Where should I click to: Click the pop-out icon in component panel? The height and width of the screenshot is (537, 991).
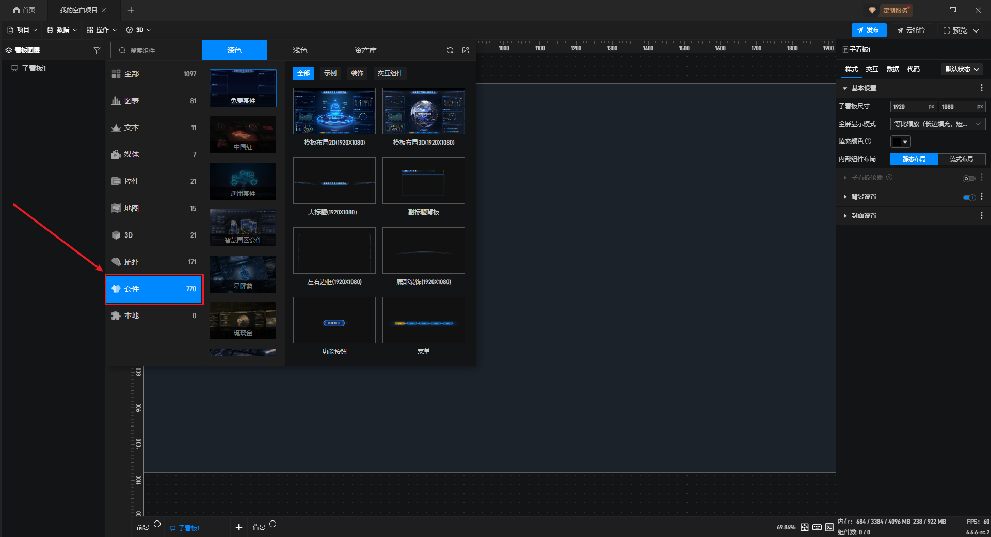click(x=466, y=50)
